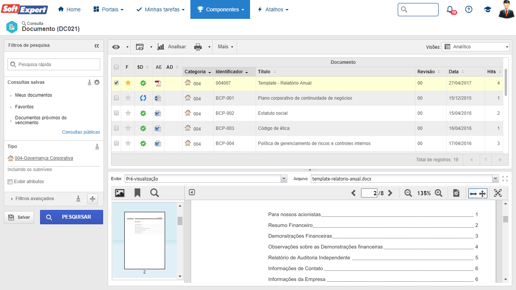Check the box for BCP-002 row

tap(116, 113)
